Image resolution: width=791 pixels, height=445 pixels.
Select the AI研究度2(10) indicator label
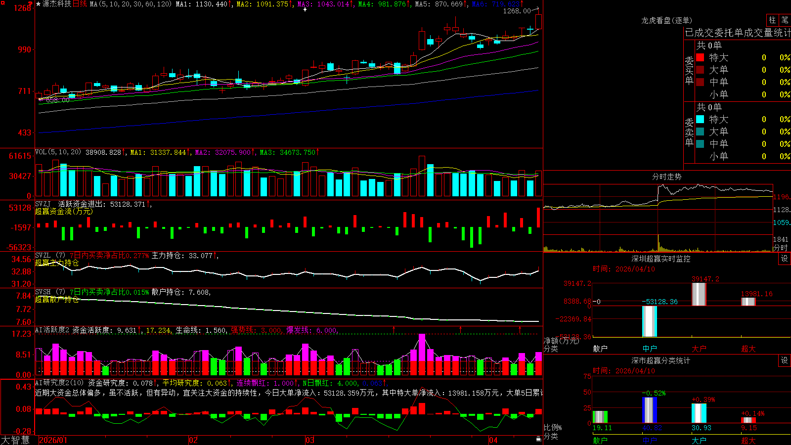tap(59, 383)
